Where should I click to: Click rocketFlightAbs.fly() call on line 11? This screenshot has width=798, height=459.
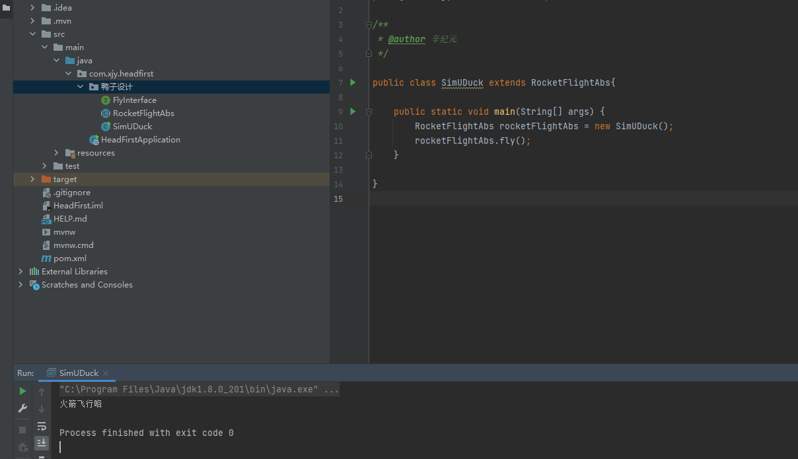[x=473, y=140]
